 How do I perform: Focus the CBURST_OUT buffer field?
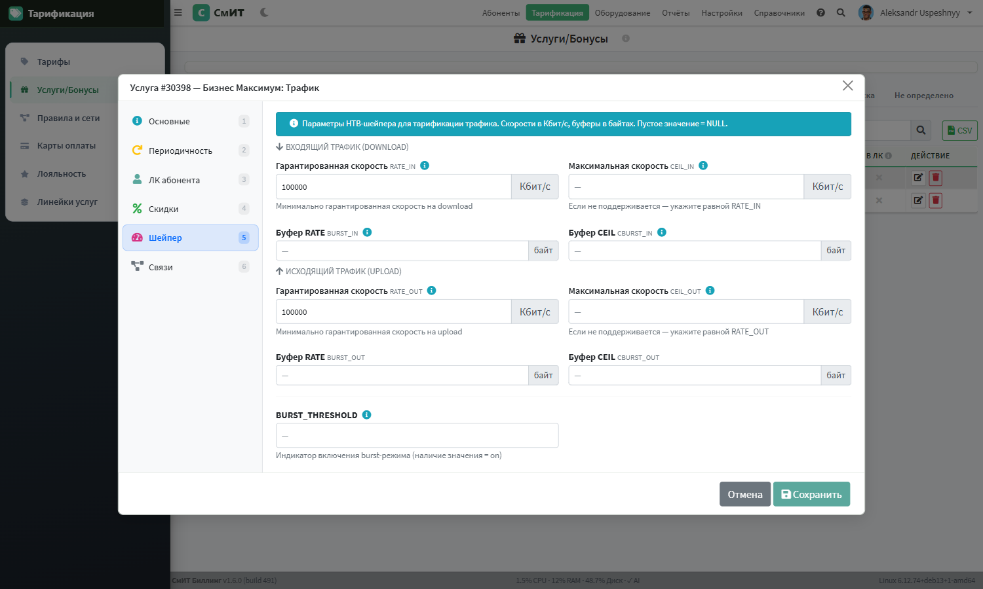695,375
